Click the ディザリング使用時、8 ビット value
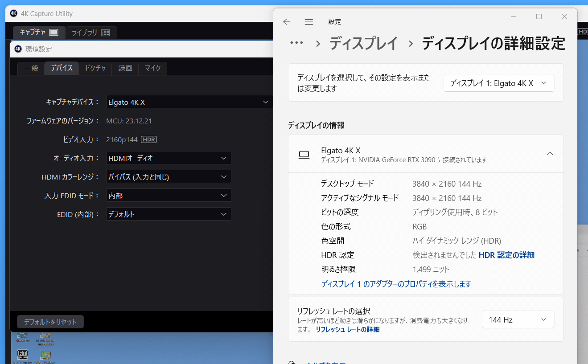 coord(455,212)
